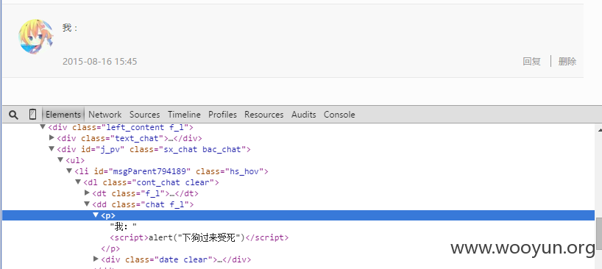Click the 删除 delete link
The height and width of the screenshot is (269, 602).
click(x=567, y=61)
